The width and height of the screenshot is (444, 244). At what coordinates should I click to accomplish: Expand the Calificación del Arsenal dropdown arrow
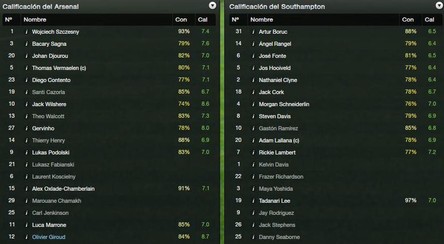(x=212, y=6)
